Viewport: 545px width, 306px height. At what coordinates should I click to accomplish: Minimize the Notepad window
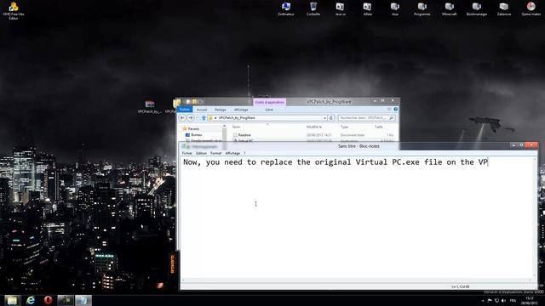point(513,145)
